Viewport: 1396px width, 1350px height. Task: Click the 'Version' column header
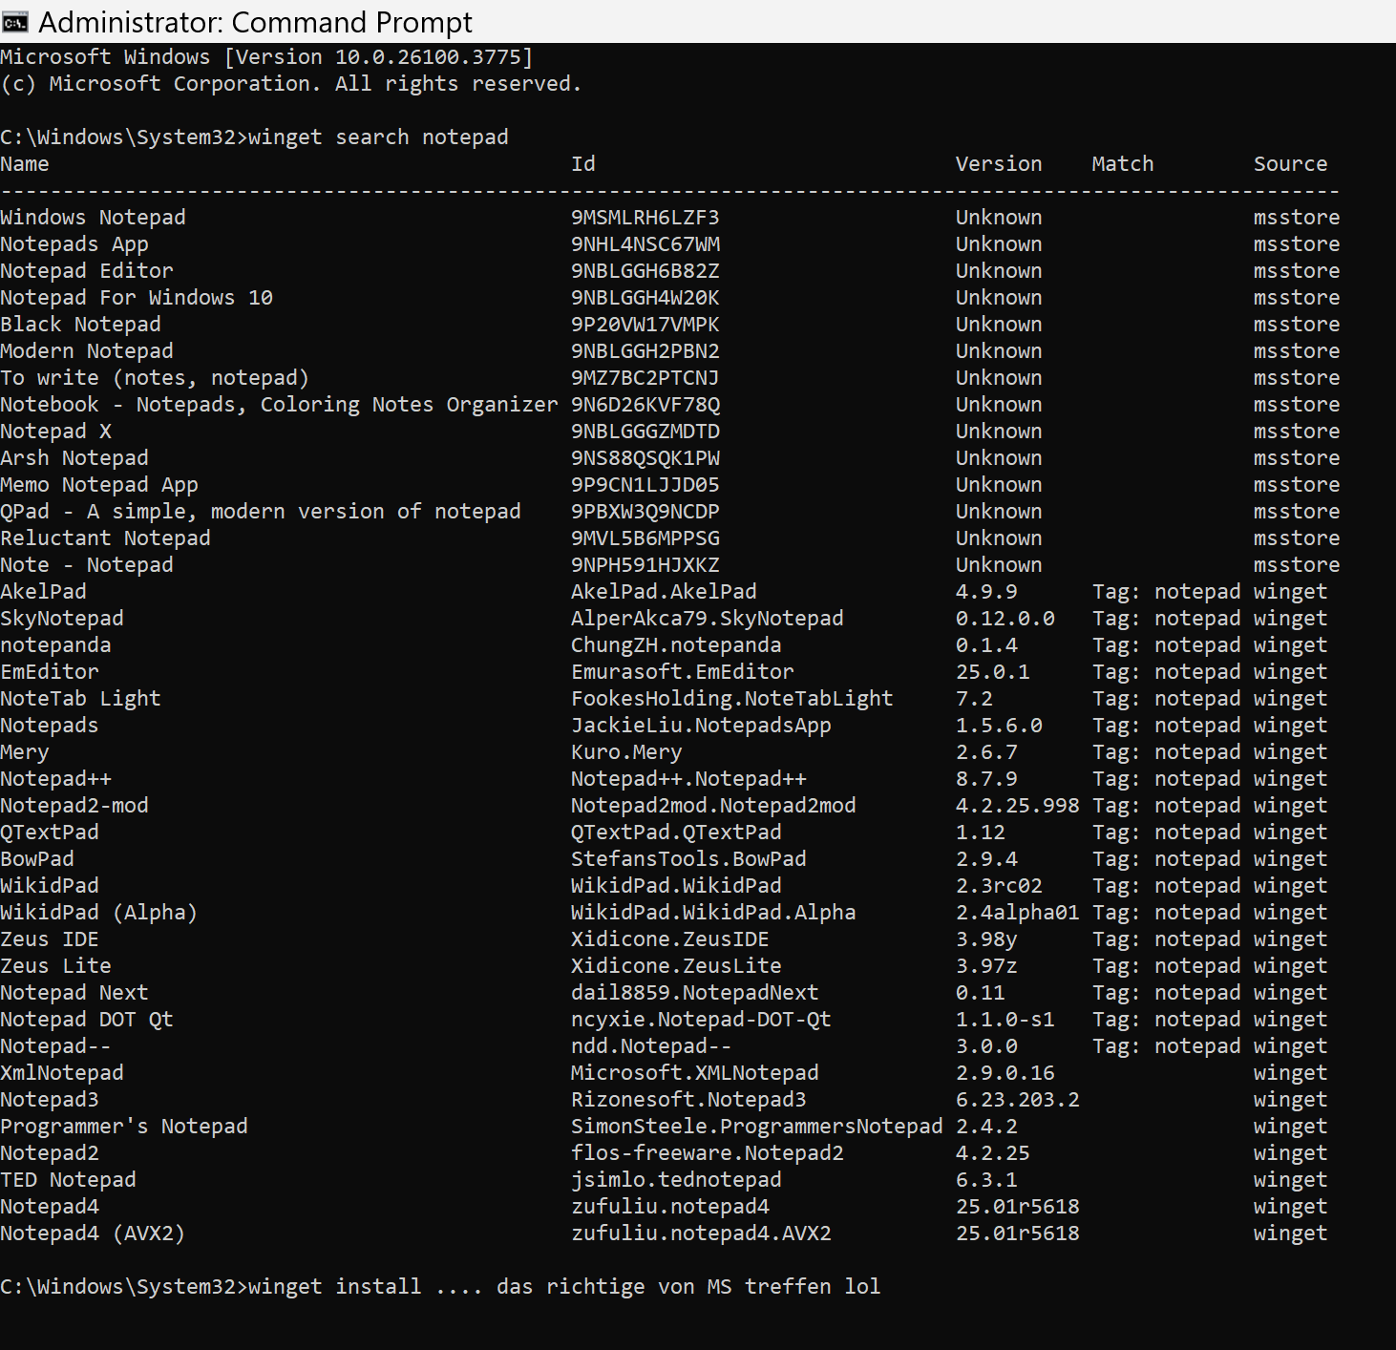point(999,164)
